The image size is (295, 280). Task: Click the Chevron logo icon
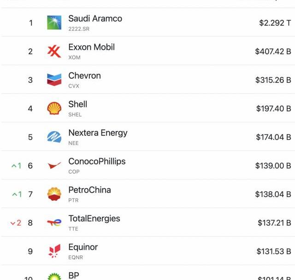pos(54,80)
